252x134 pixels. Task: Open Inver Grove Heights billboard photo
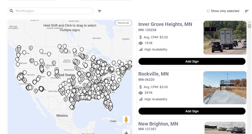[225, 38]
